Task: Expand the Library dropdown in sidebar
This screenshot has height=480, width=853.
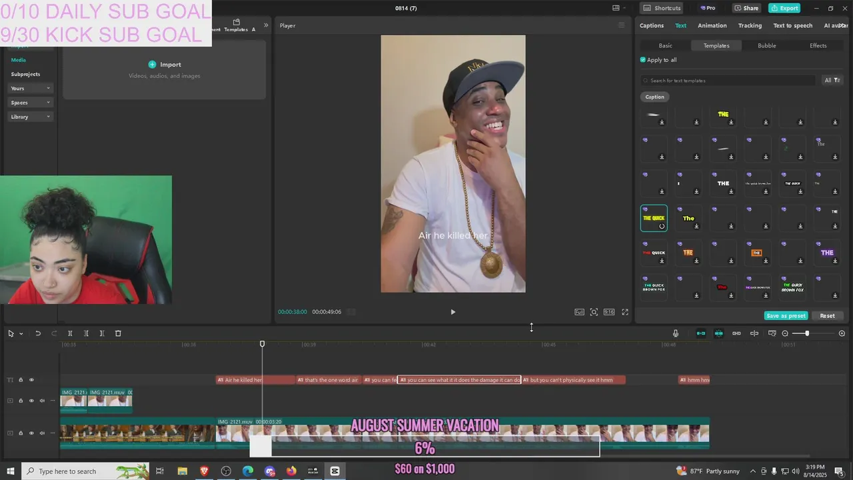Action: pyautogui.click(x=31, y=117)
